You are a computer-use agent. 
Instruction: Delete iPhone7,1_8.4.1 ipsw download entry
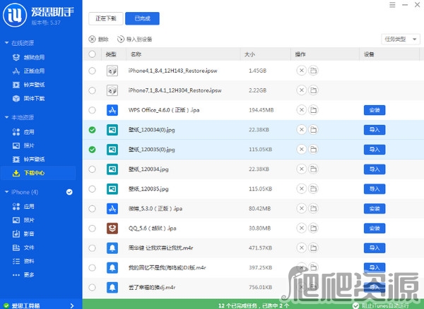(302, 90)
